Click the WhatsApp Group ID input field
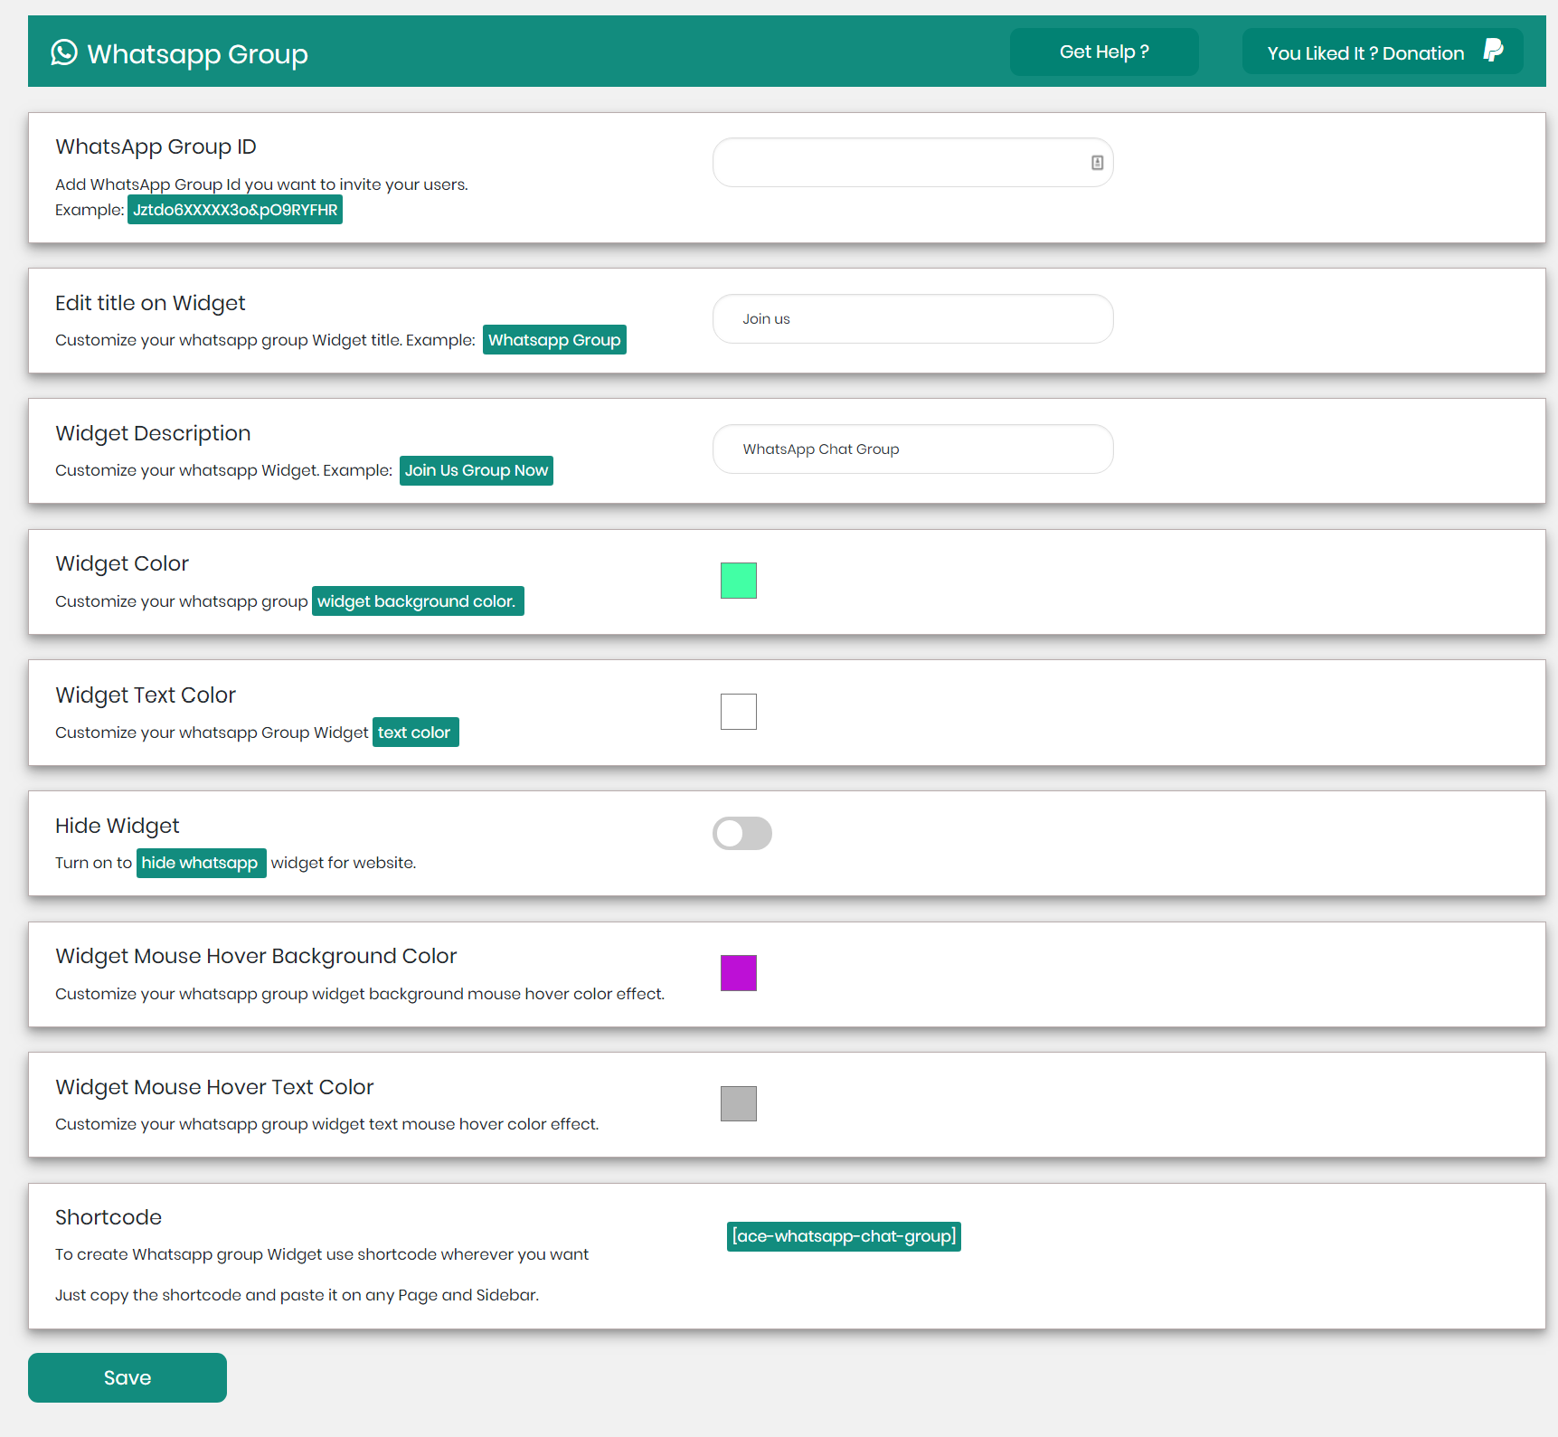The image size is (1558, 1437). point(912,163)
